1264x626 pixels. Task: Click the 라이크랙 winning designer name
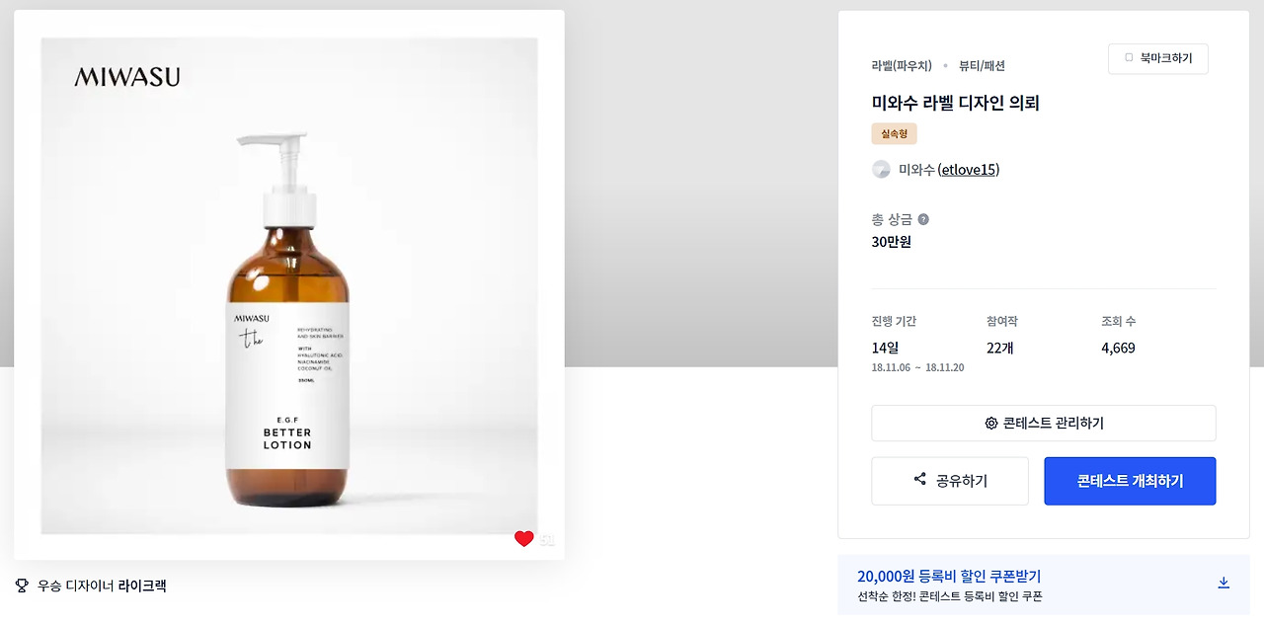point(142,586)
